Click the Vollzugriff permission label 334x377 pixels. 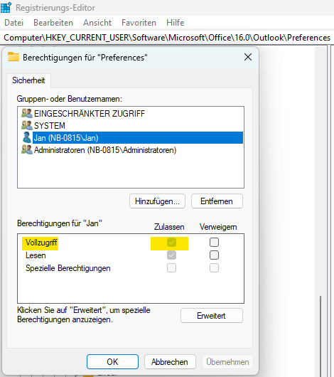[x=41, y=243]
